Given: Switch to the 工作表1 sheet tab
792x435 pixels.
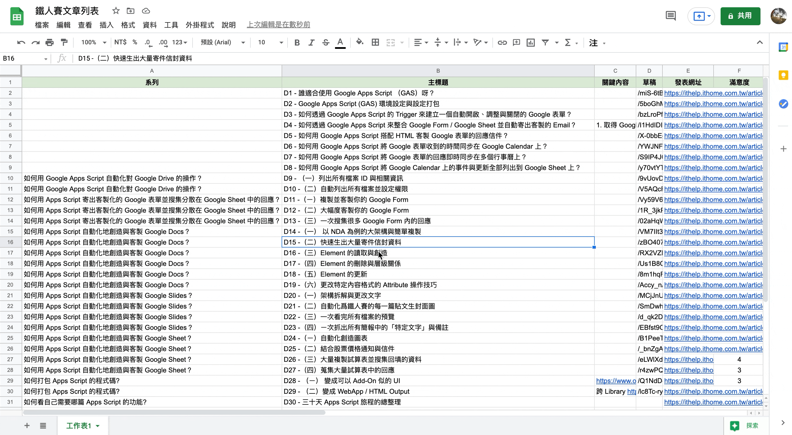Looking at the screenshot, I should [x=79, y=425].
